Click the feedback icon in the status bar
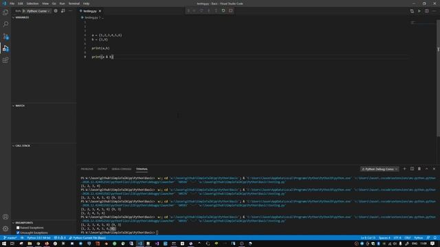 (428, 238)
